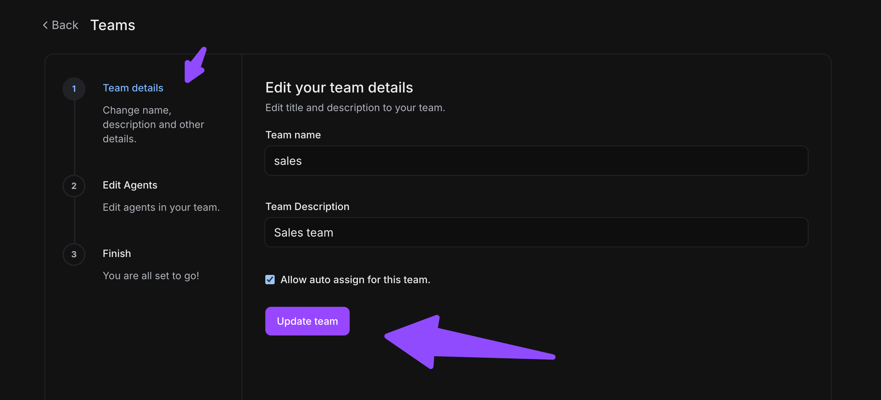The height and width of the screenshot is (400, 881).
Task: Click the Team Description field label
Action: click(307, 206)
